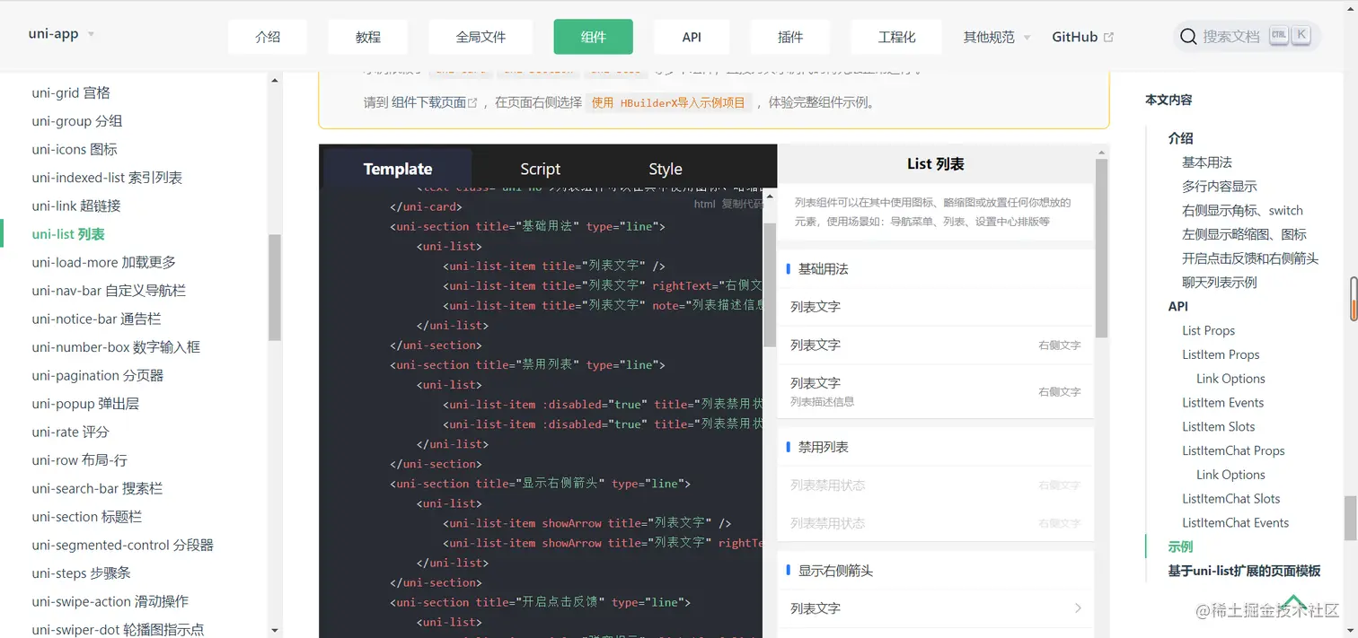This screenshot has width=1358, height=638.
Task: Switch to the Style code tab
Action: (x=666, y=169)
